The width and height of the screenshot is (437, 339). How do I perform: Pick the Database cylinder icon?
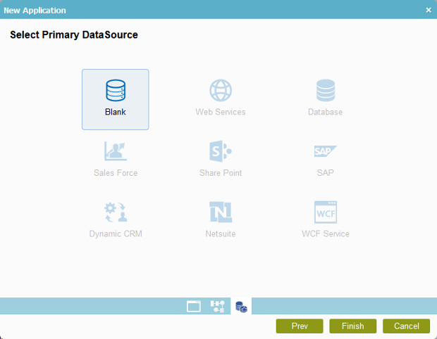coord(326,91)
